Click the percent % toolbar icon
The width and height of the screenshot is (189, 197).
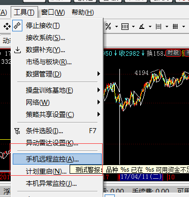click(x=108, y=26)
